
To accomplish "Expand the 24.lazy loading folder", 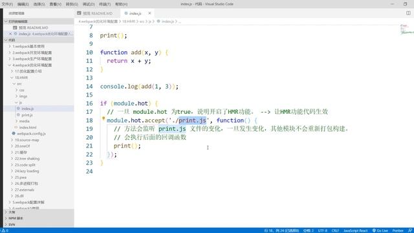I will pyautogui.click(x=39, y=171).
